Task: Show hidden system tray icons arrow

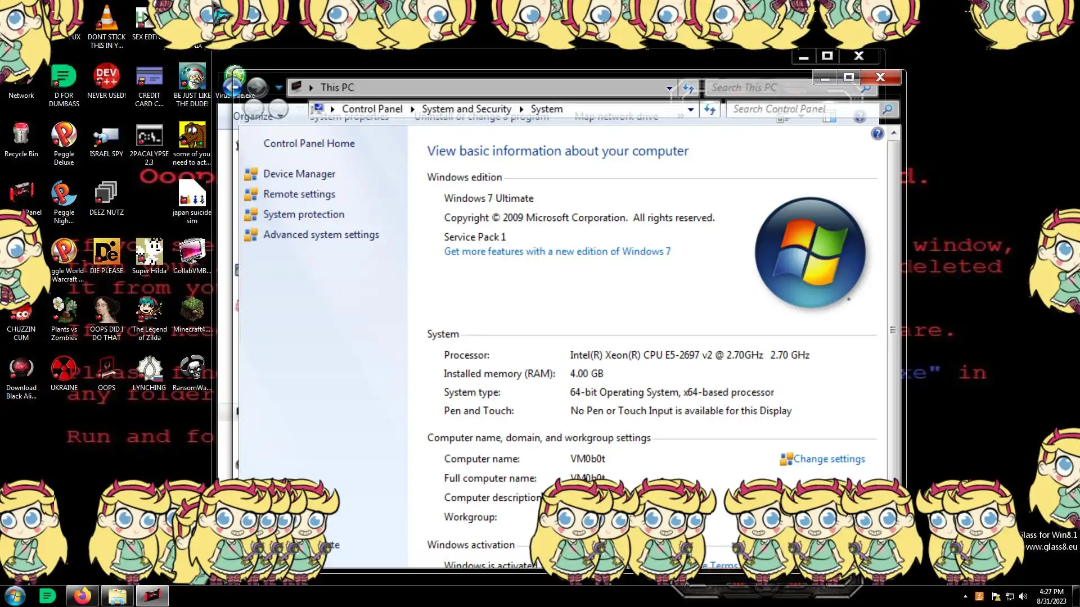Action: 965,596
